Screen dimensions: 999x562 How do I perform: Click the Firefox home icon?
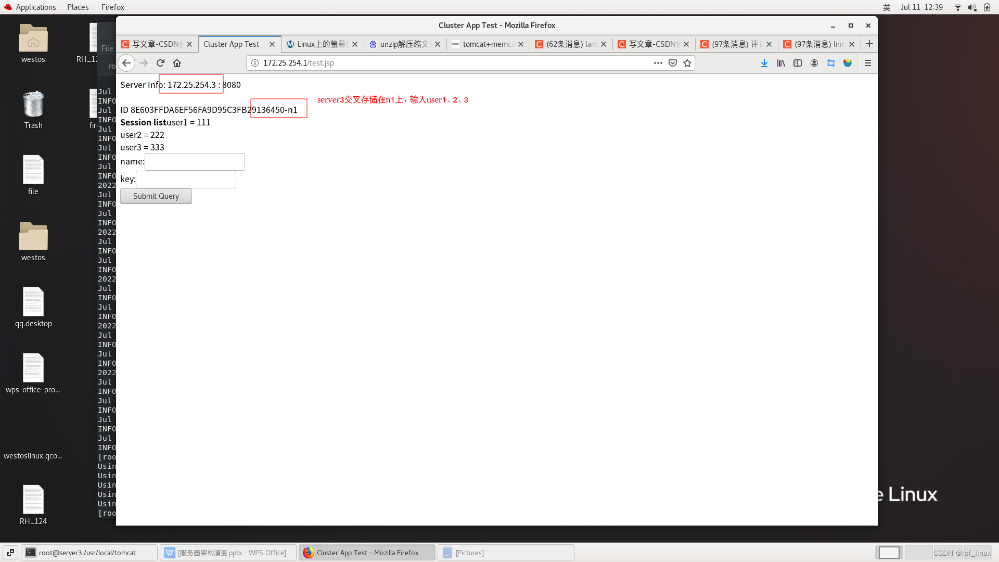(177, 63)
